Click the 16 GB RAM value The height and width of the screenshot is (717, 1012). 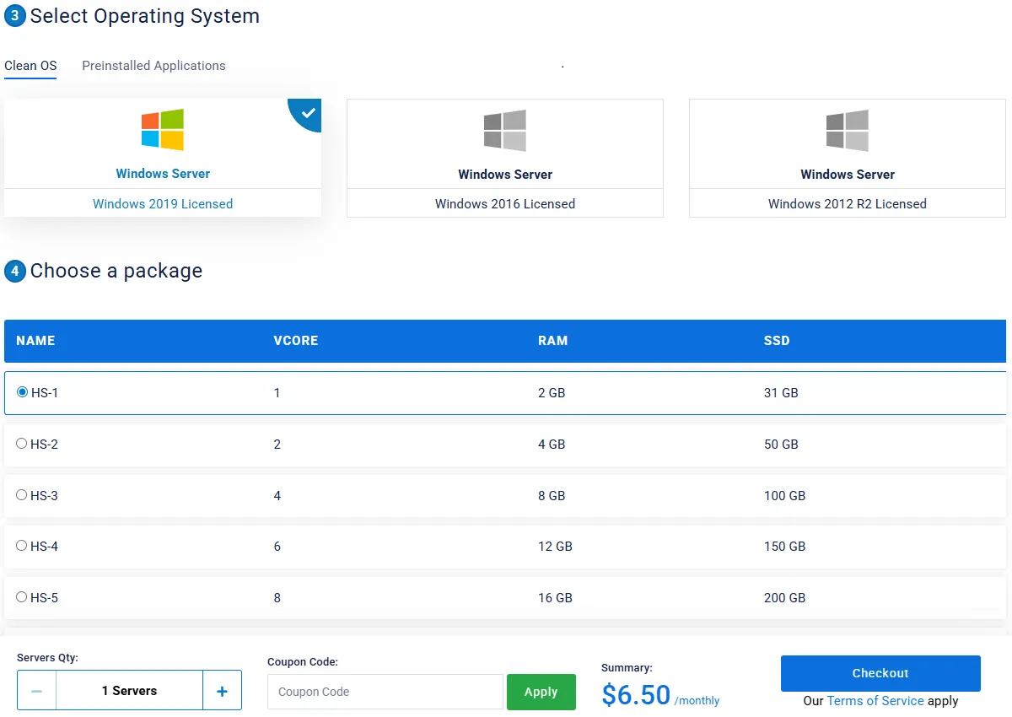coord(555,598)
